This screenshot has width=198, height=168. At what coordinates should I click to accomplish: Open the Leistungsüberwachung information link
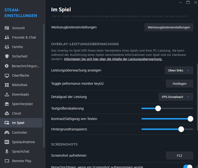click(x=113, y=59)
